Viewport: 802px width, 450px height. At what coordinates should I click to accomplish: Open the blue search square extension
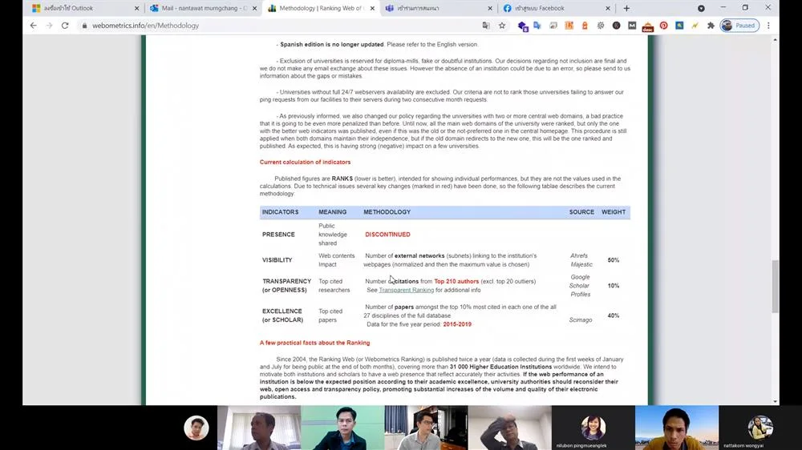tap(679, 26)
